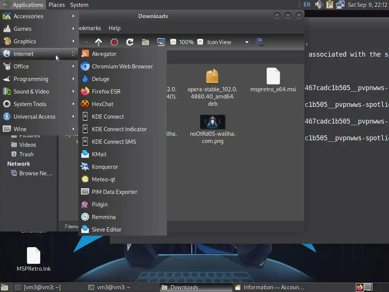389x292 pixels.
Task: Launch PIM Data Exporter
Action: coord(122,192)
